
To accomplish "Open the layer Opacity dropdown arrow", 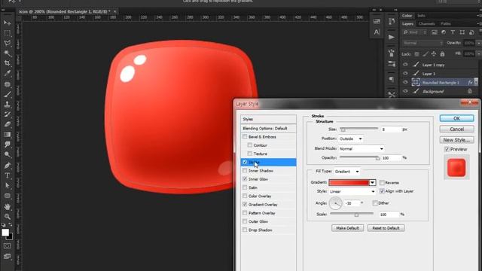I will (x=479, y=43).
